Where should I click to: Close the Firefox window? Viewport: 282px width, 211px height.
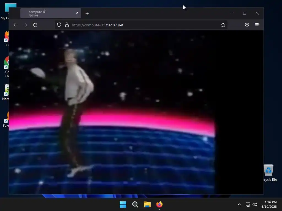pyautogui.click(x=257, y=13)
